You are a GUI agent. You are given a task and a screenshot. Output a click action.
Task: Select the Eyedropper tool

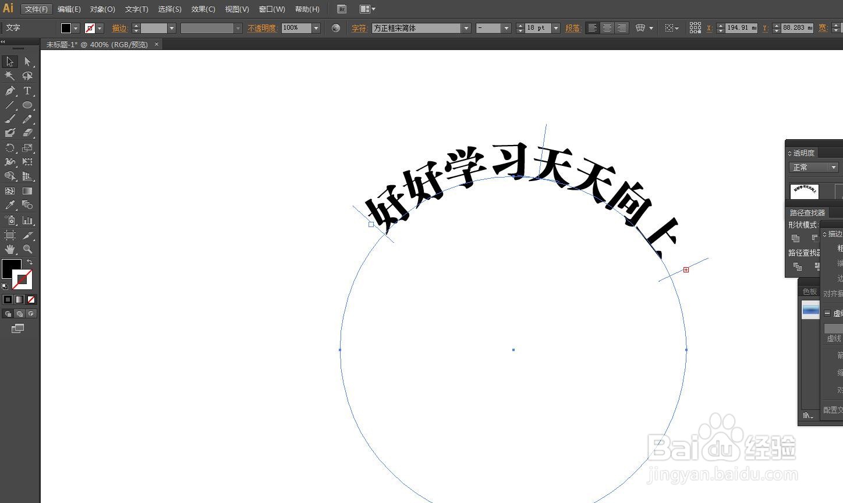[10, 205]
